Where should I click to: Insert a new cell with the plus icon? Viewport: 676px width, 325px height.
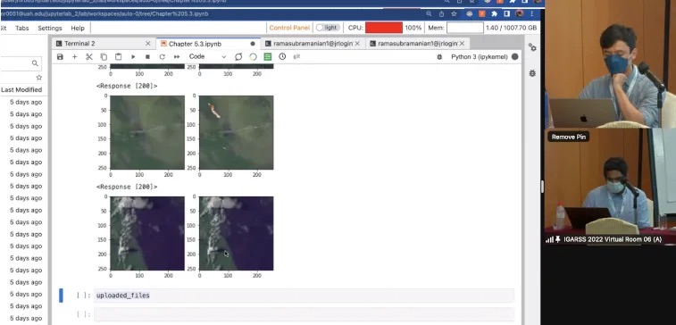click(x=75, y=57)
